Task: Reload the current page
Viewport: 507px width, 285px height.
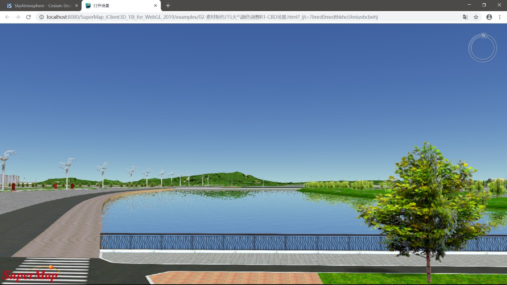Action: [28, 17]
